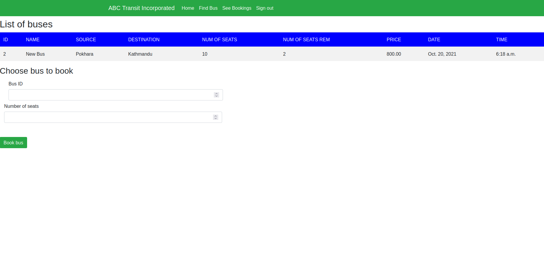
Task: Click the Number of seats stepper up arrow
Action: (215, 116)
